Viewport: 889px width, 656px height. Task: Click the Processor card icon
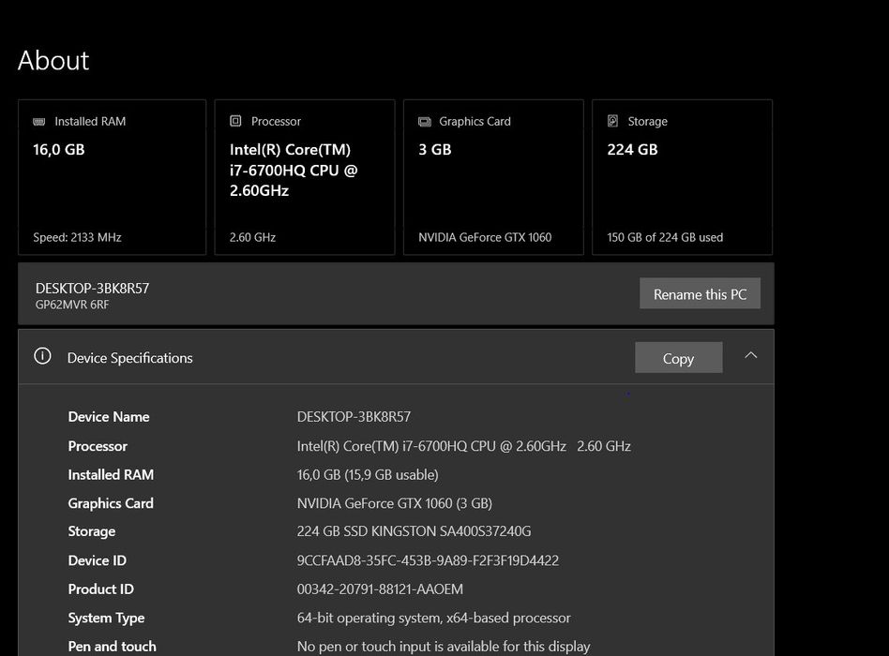click(x=235, y=121)
